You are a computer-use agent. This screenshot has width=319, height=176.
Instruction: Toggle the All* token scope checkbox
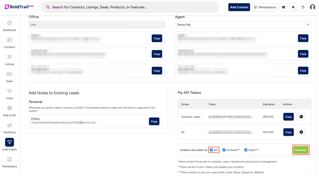pos(211,150)
